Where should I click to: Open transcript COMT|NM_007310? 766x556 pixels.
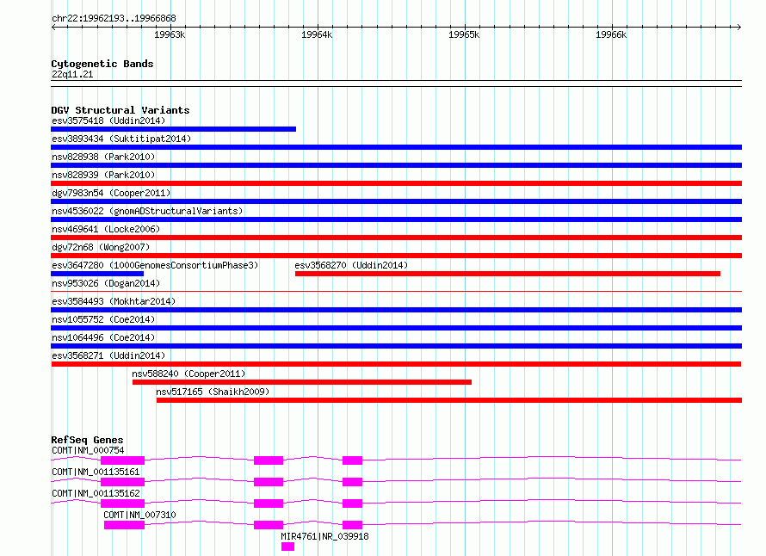tap(139, 515)
